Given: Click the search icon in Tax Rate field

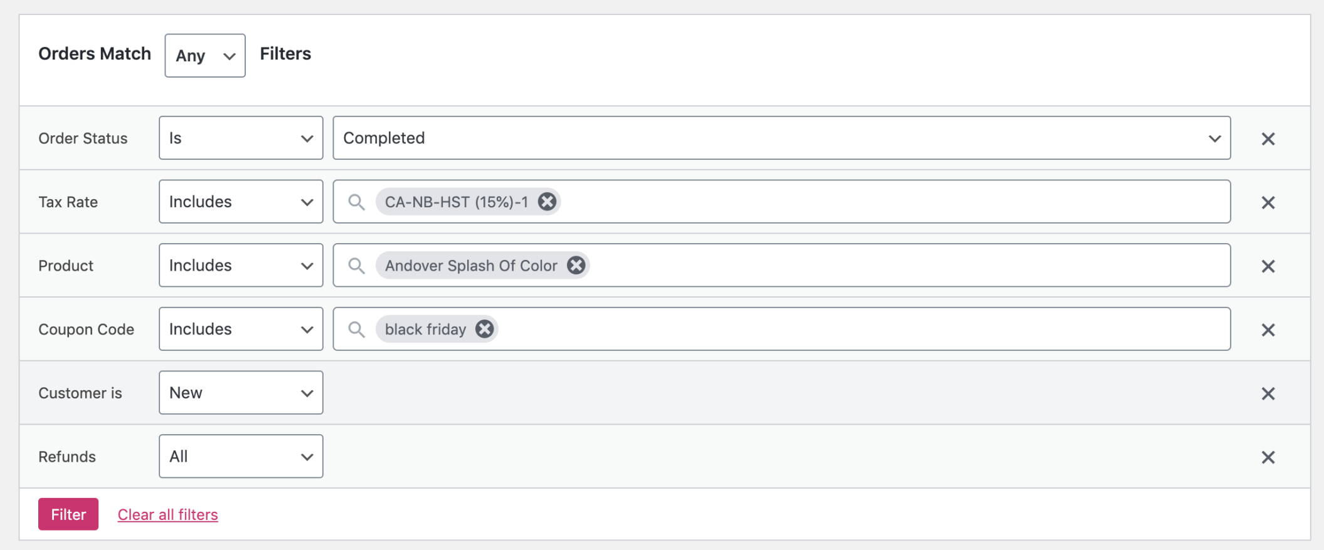Looking at the screenshot, I should click(x=357, y=202).
